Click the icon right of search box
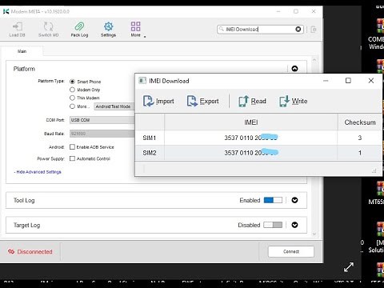 tap(314, 30)
